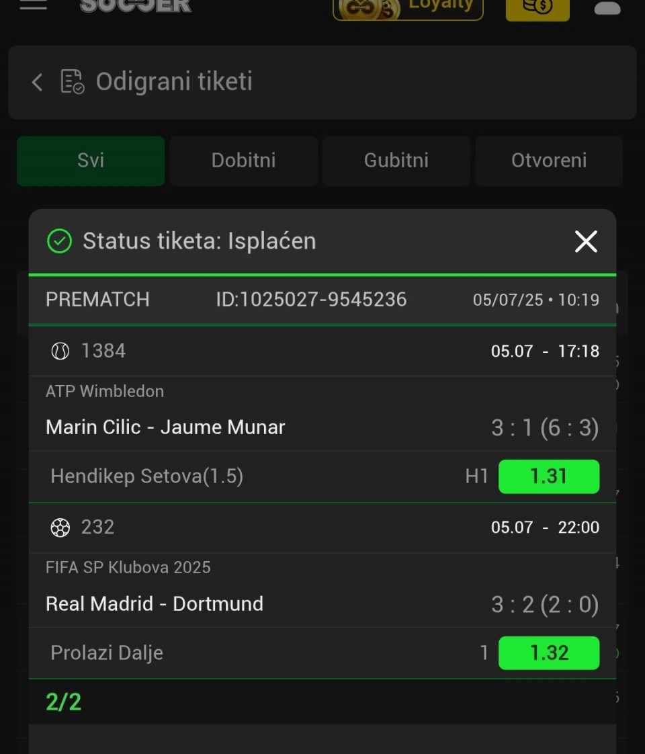
Task: Open the hamburger menu icon
Action: coord(33,5)
